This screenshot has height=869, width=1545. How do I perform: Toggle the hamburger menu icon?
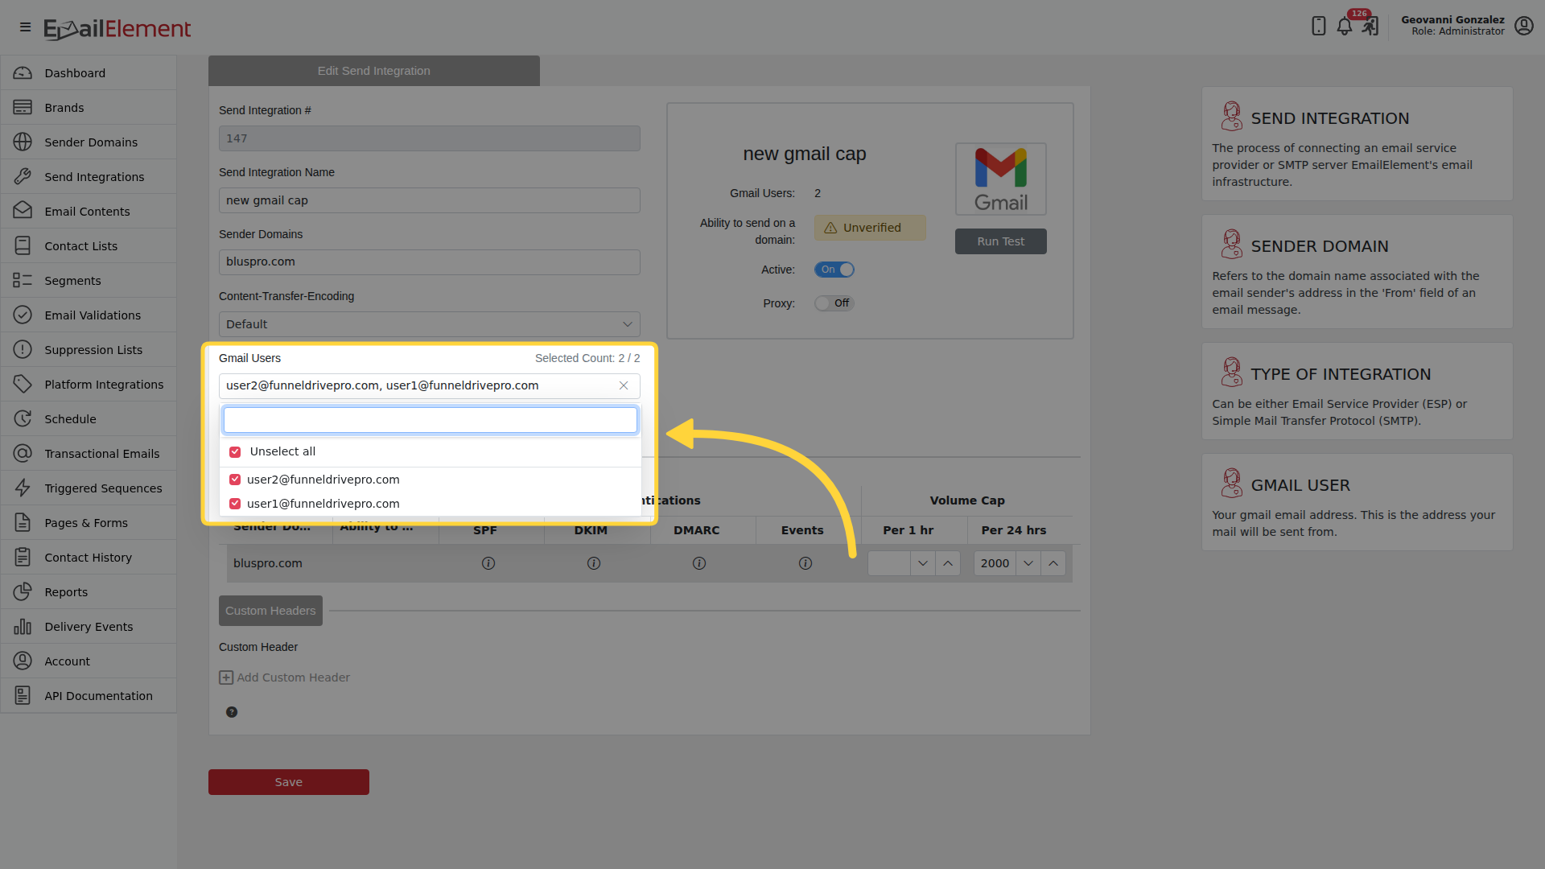(25, 27)
